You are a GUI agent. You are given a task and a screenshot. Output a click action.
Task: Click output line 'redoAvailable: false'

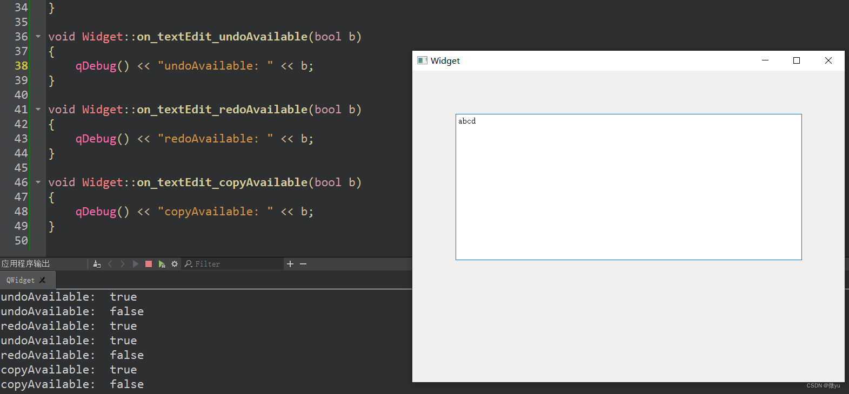[72, 355]
